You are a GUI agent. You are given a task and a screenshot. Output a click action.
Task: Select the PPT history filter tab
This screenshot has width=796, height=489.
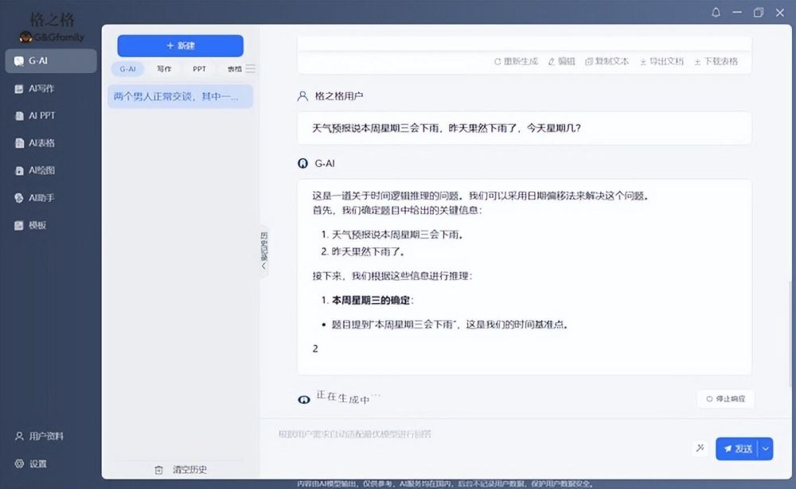coord(200,69)
